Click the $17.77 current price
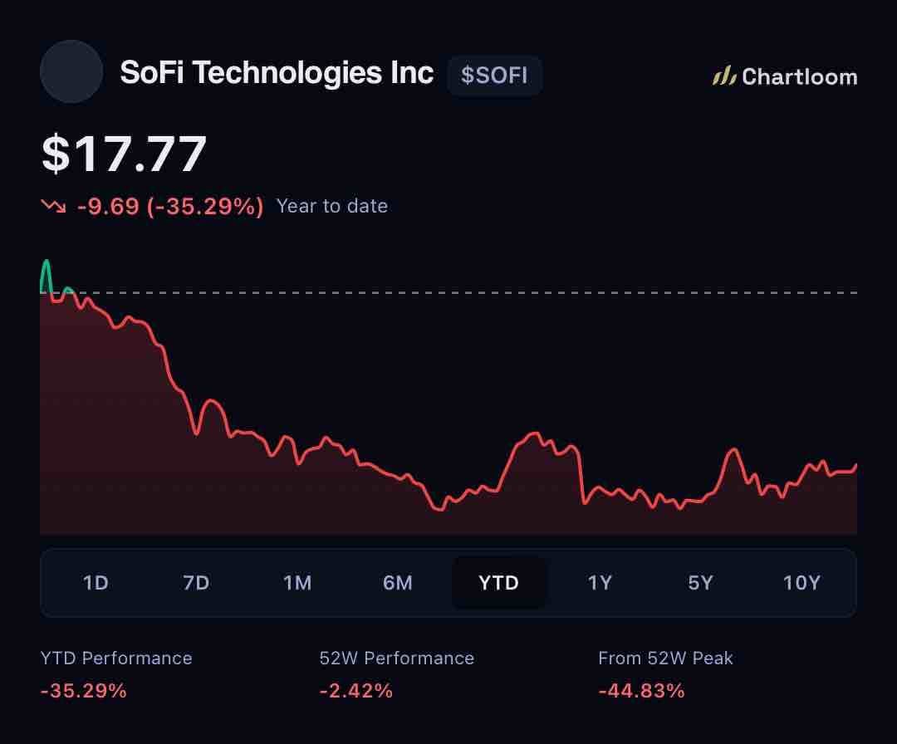 [x=124, y=154]
